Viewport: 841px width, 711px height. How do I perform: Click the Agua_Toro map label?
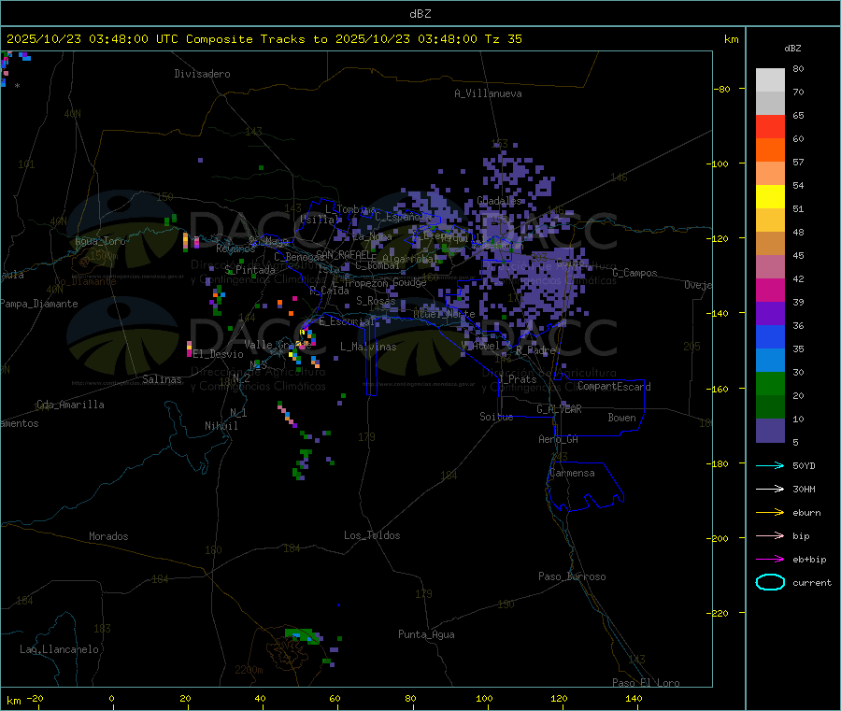coord(100,241)
